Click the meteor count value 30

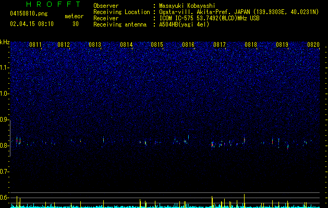tap(76, 24)
